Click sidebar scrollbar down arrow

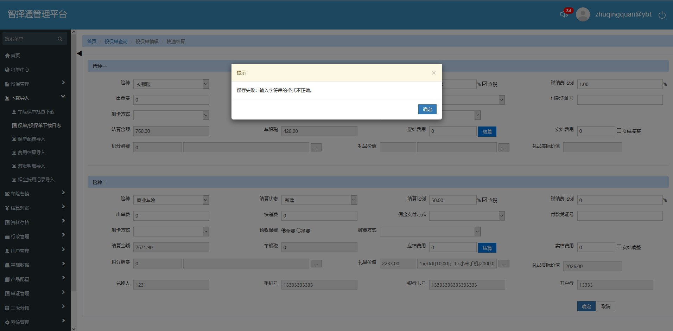click(x=74, y=329)
